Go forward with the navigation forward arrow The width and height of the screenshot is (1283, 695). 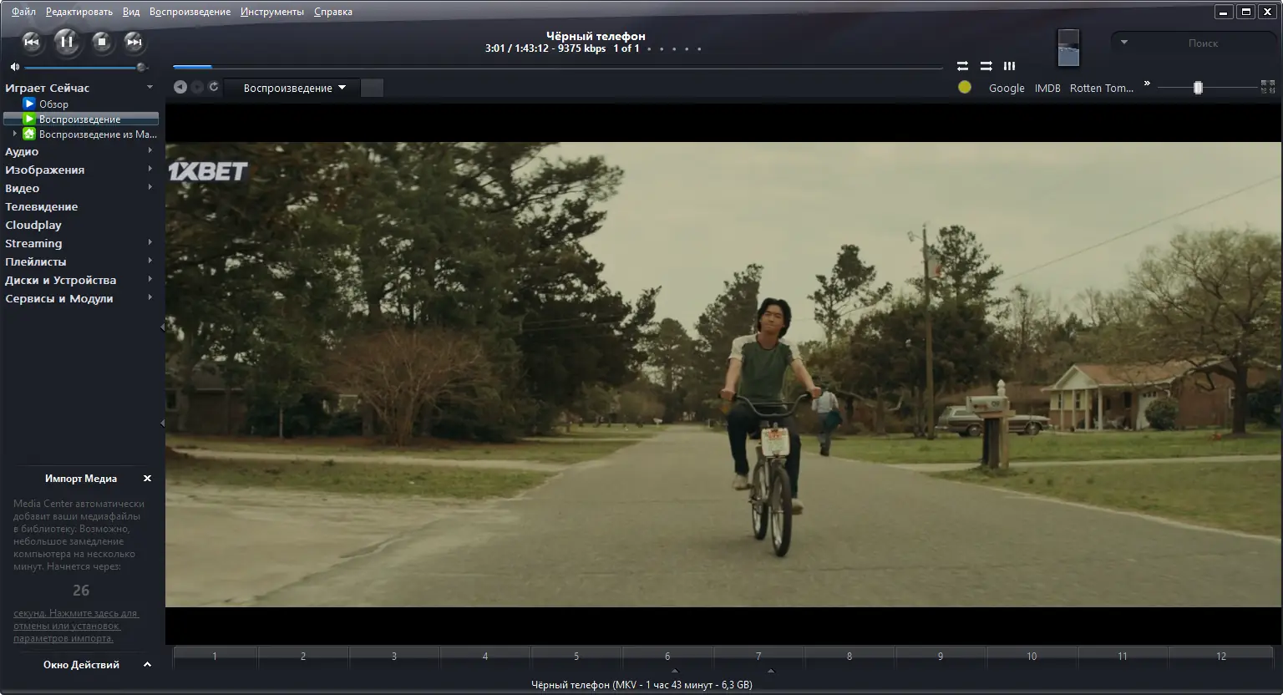(x=197, y=87)
